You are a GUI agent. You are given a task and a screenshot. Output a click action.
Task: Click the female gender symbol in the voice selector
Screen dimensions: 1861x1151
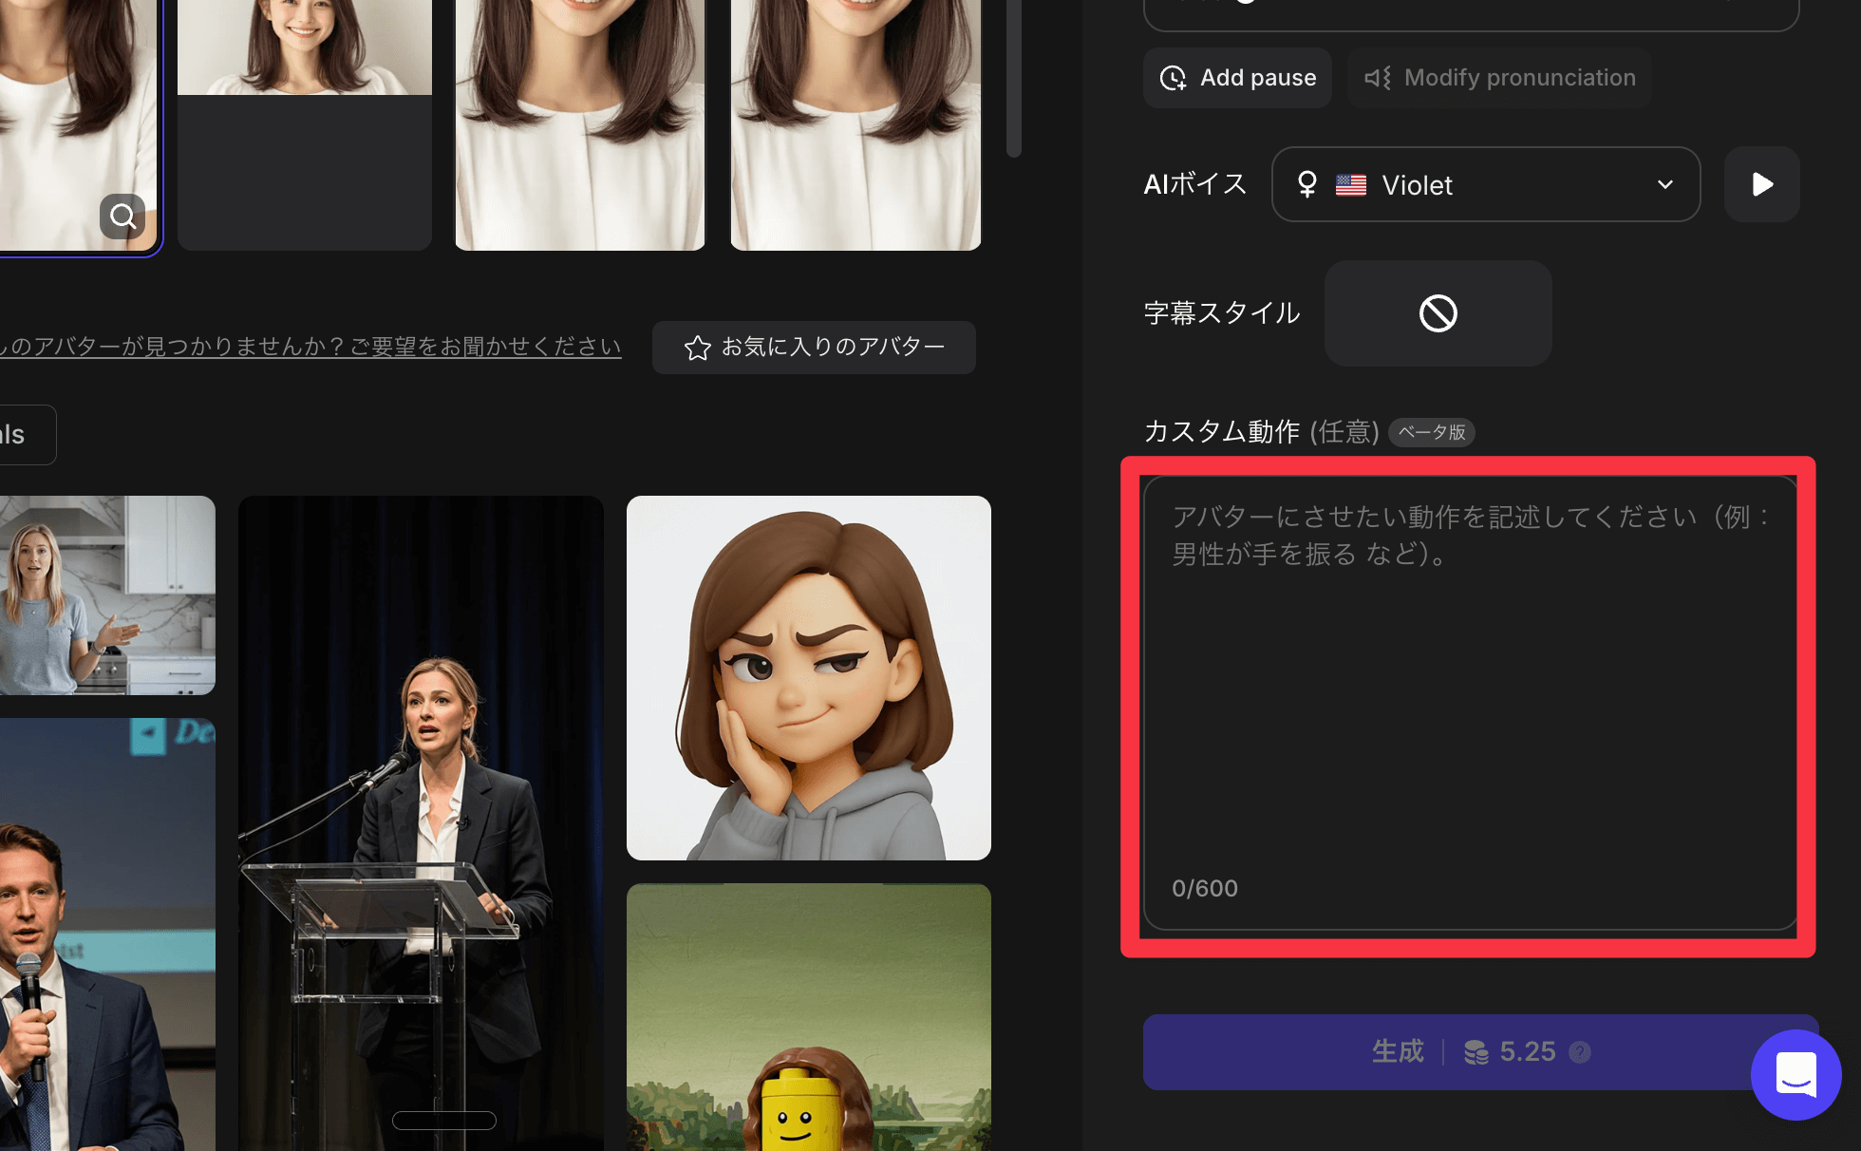point(1308,184)
